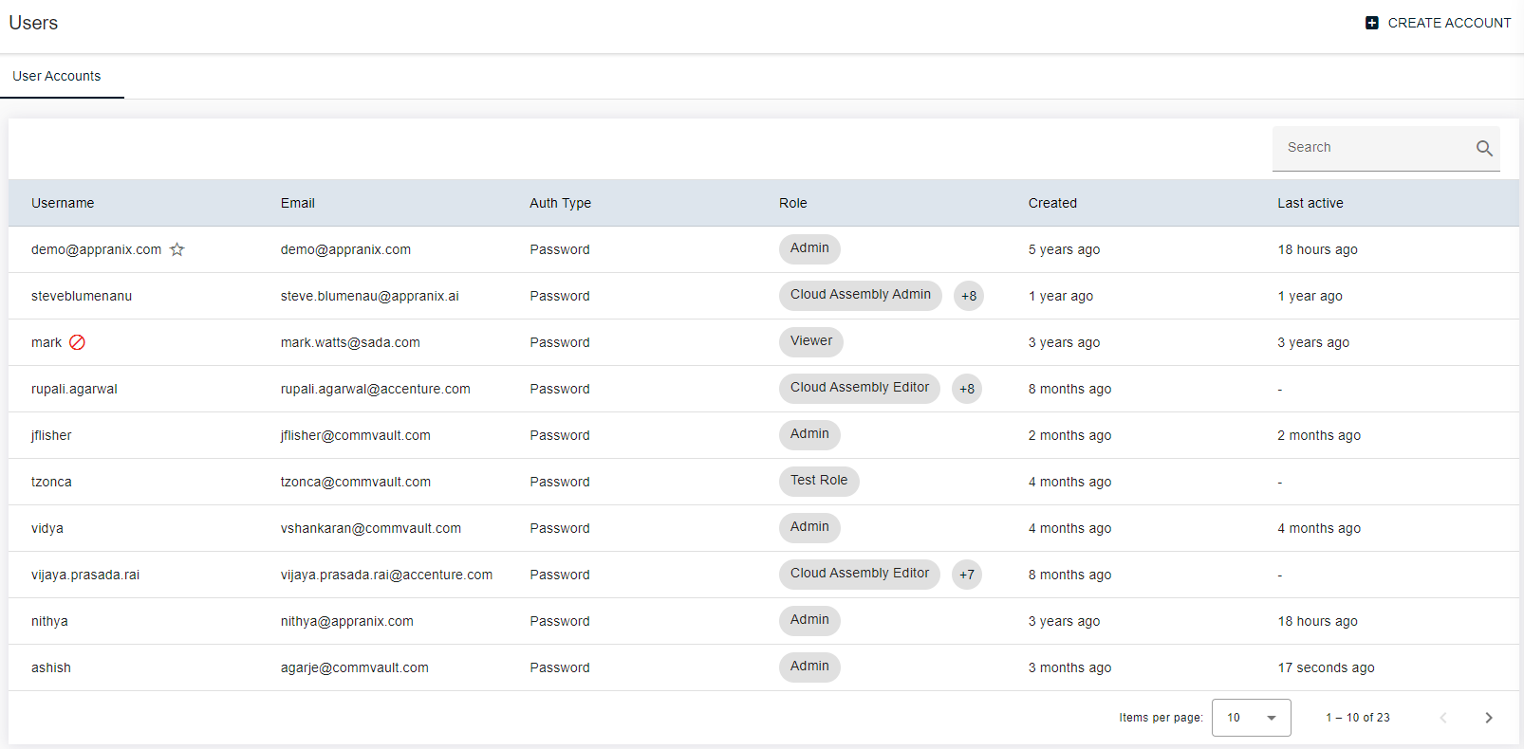The image size is (1524, 749).
Task: Click the CREATE ACCOUNT button
Action: pyautogui.click(x=1438, y=23)
